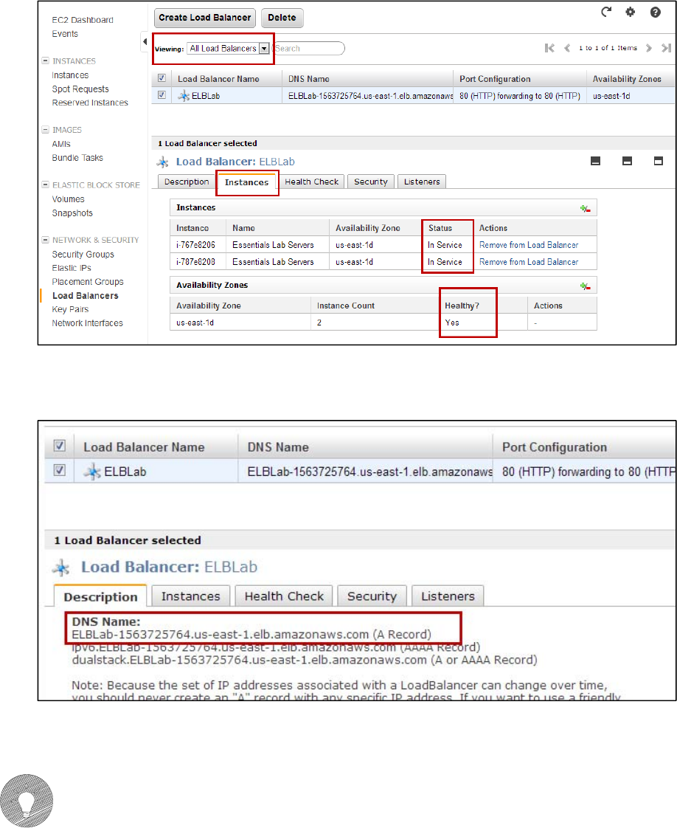This screenshot has height=828, width=677.
Task: Open the help question mark icon
Action: click(x=656, y=12)
